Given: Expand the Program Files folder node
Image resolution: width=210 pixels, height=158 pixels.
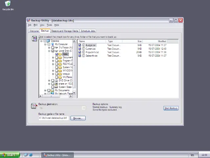Looking at the screenshot, I should [53, 61].
